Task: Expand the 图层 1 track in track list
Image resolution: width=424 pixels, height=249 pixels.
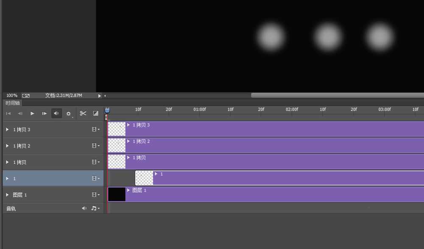Action: [7, 195]
